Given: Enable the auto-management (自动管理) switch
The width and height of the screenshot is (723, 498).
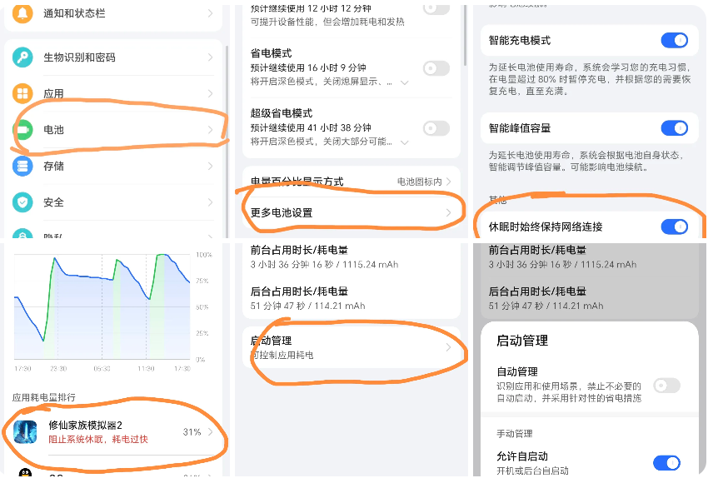Looking at the screenshot, I should point(666,385).
